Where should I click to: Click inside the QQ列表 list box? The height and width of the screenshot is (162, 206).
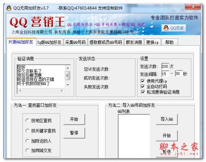click(134, 136)
